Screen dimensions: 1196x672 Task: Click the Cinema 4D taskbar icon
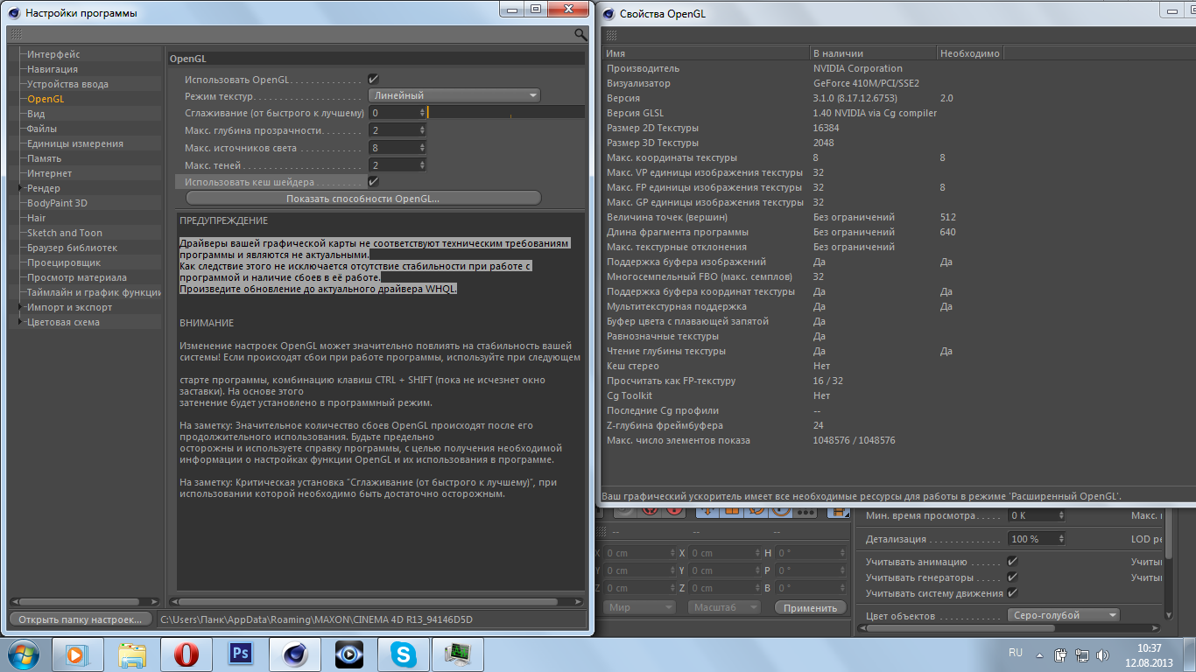(x=294, y=654)
